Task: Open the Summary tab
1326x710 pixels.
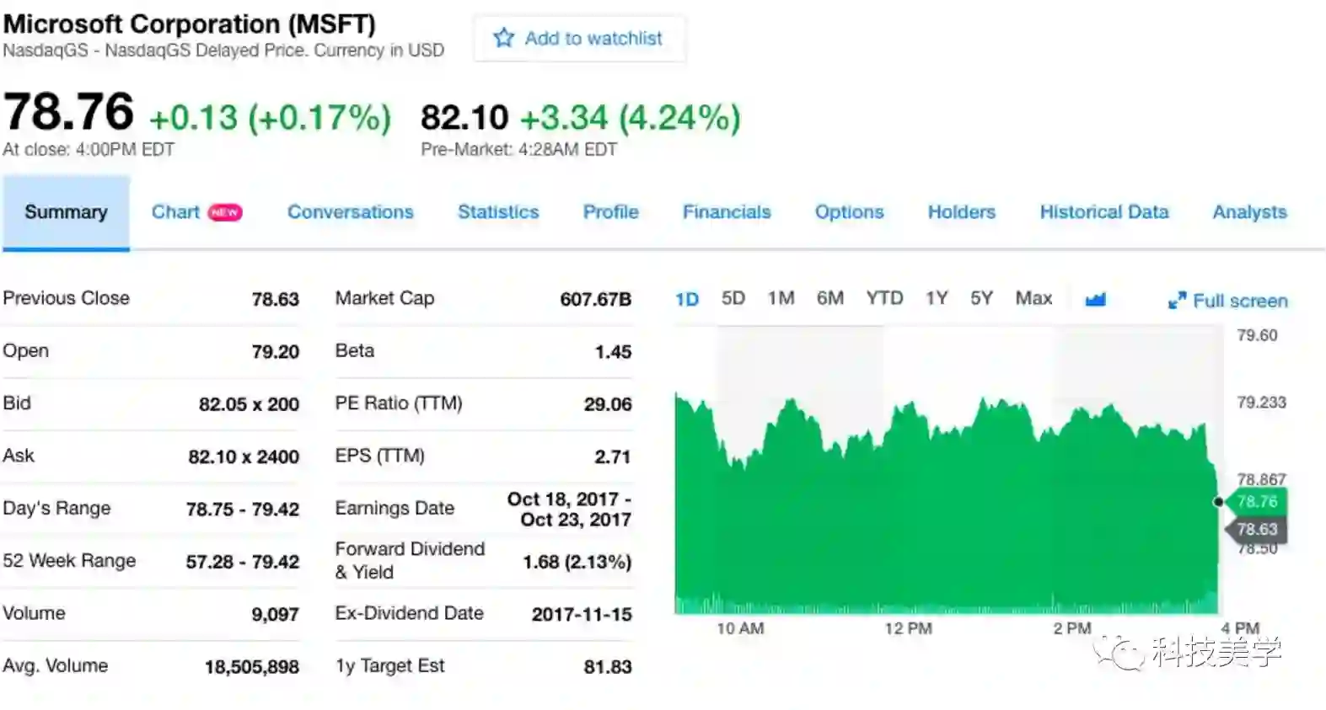Action: (x=66, y=212)
